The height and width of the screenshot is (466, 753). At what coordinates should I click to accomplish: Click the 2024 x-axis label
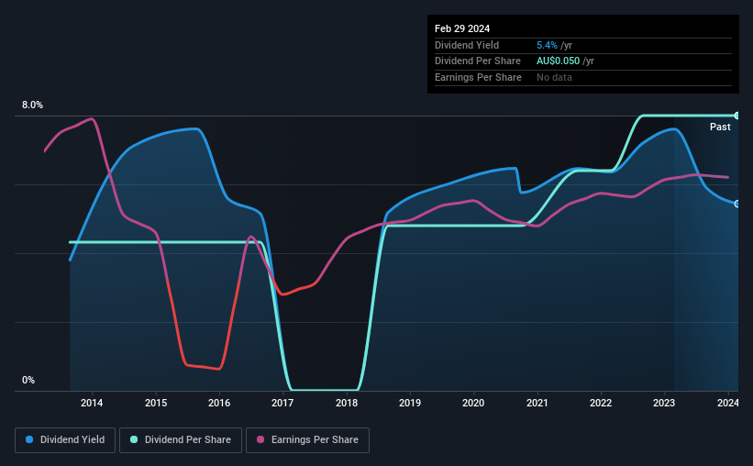[x=728, y=403]
